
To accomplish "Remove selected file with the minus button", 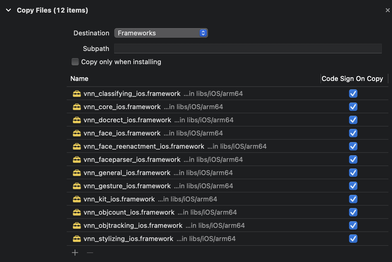I will (90, 253).
